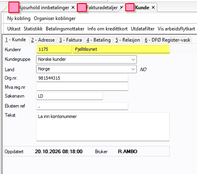Image resolution: width=197 pixels, height=174 pixels.
Task: Open Info om kredittkort
Action: pos(108,29)
